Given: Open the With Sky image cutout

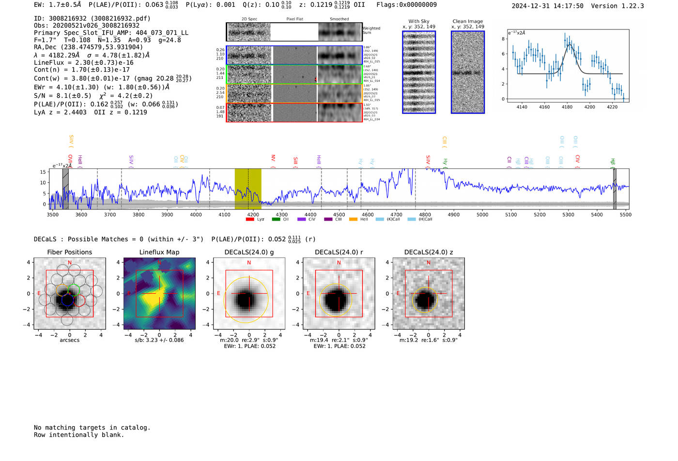Looking at the screenshot, I should pyautogui.click(x=419, y=72).
